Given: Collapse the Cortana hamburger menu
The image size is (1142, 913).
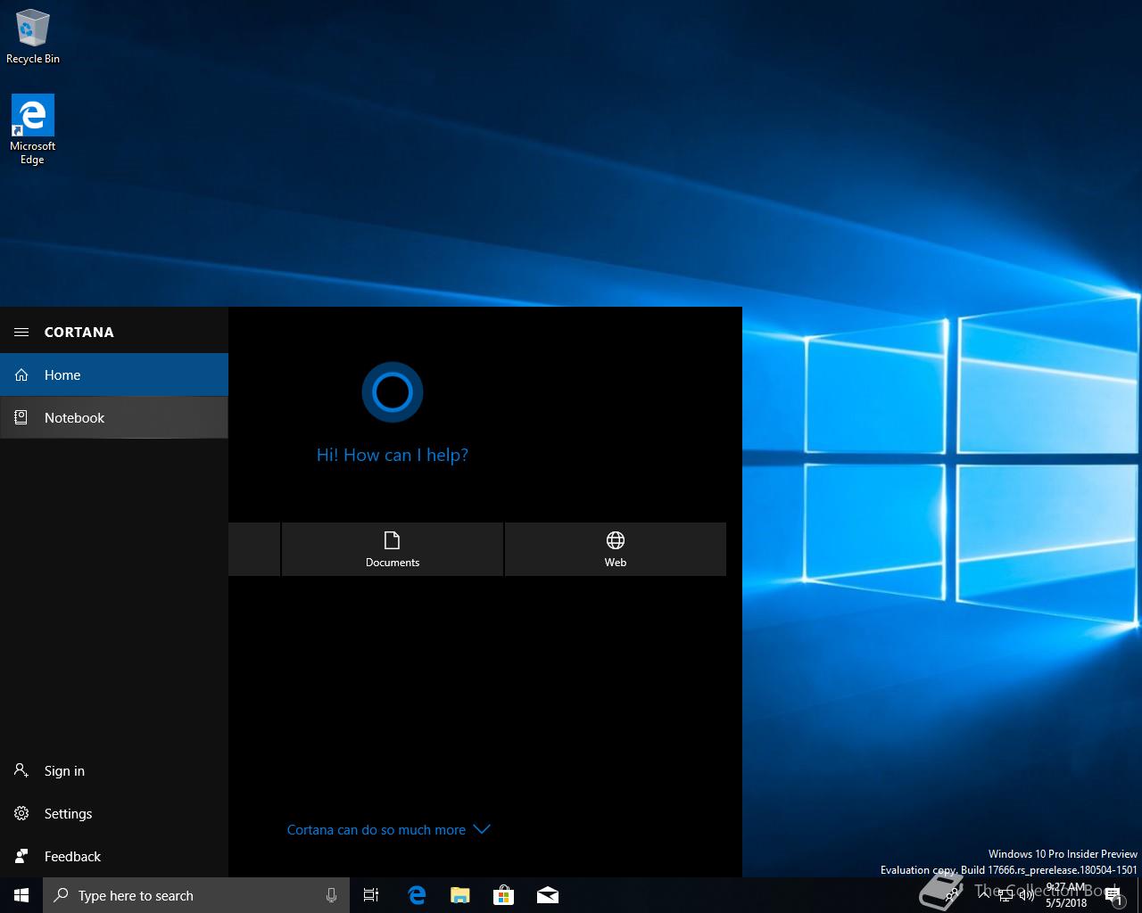Looking at the screenshot, I should (21, 333).
